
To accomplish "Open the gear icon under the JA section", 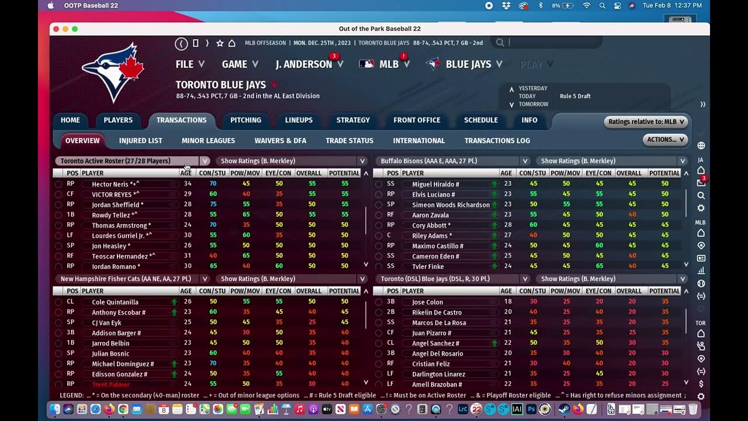I will pos(701,208).
